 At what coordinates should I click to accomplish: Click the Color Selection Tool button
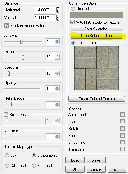(x=96, y=36)
